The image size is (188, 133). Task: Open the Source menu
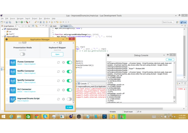[x=12, y=19]
